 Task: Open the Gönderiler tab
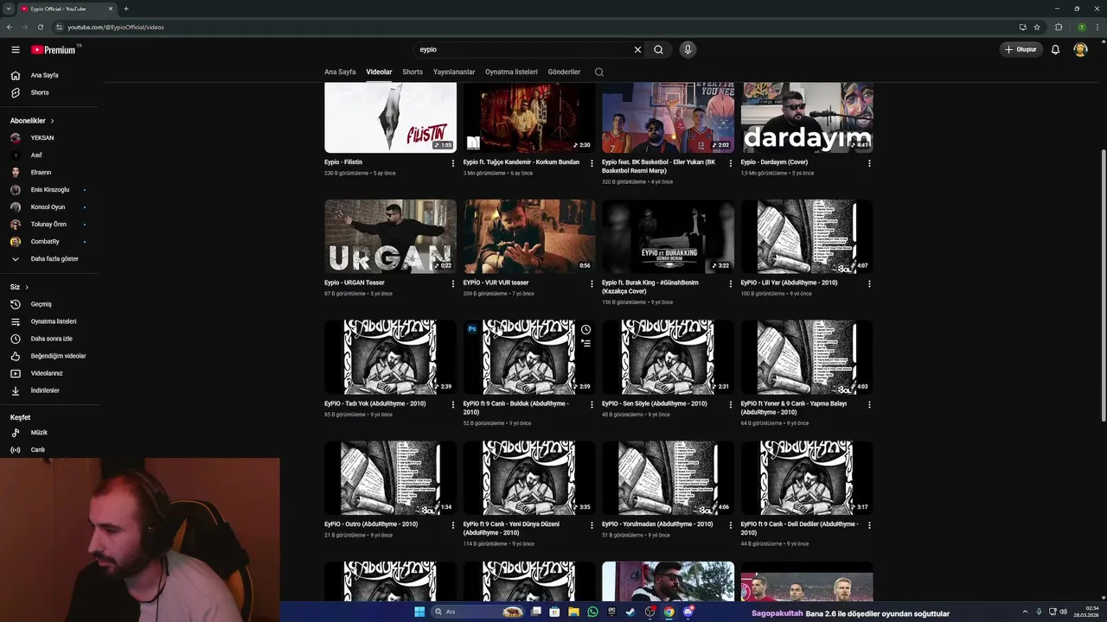point(564,72)
